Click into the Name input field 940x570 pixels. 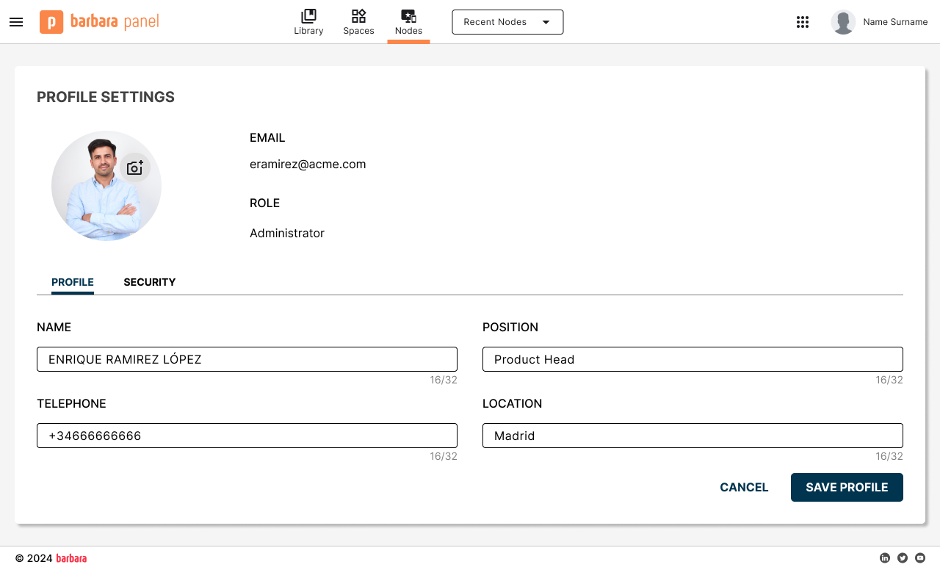[247, 359]
